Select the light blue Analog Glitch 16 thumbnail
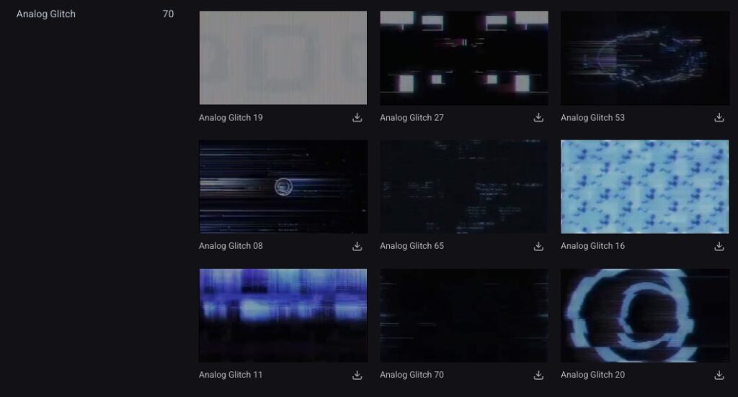Screen dimensions: 738x397 (644, 186)
